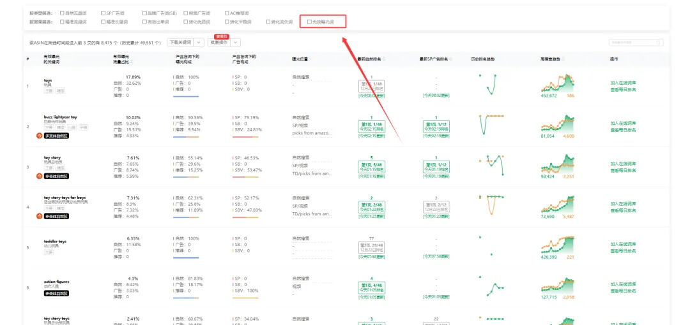Viewport: 690px width, 325px height.
Task: Click the 主要 tag under toddler toys
Action: 49,252
